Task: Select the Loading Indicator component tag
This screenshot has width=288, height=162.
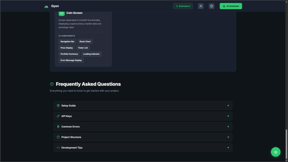Action: click(x=91, y=54)
